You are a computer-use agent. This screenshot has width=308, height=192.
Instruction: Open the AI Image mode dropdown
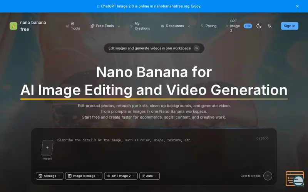[x=50, y=176]
